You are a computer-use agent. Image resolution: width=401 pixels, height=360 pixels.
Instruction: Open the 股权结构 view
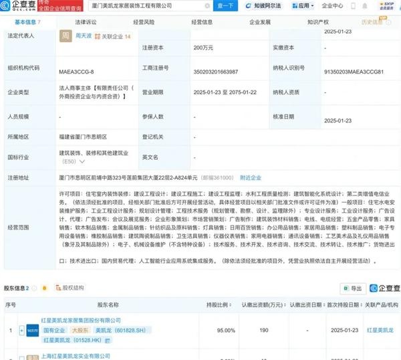click(x=70, y=288)
